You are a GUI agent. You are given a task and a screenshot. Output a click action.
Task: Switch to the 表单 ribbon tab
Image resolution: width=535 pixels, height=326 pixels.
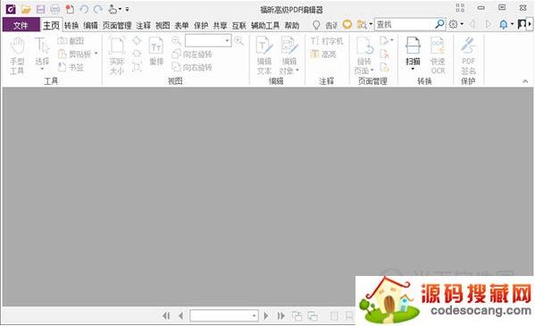pos(182,25)
